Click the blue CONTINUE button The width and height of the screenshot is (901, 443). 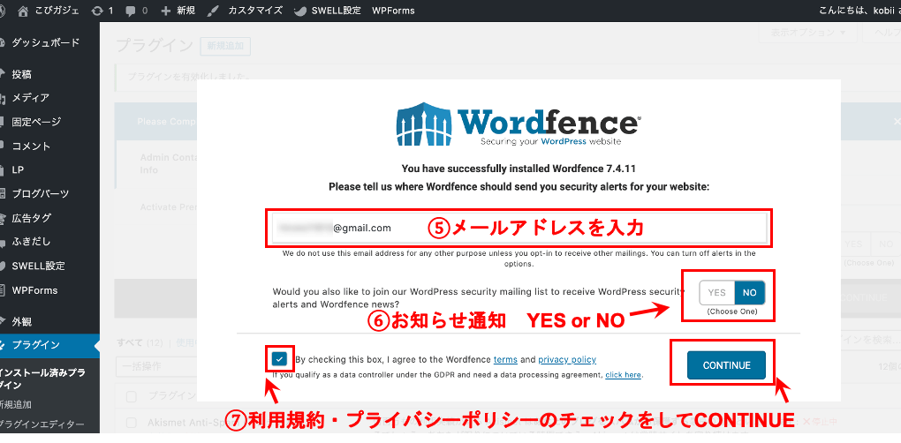(x=726, y=365)
